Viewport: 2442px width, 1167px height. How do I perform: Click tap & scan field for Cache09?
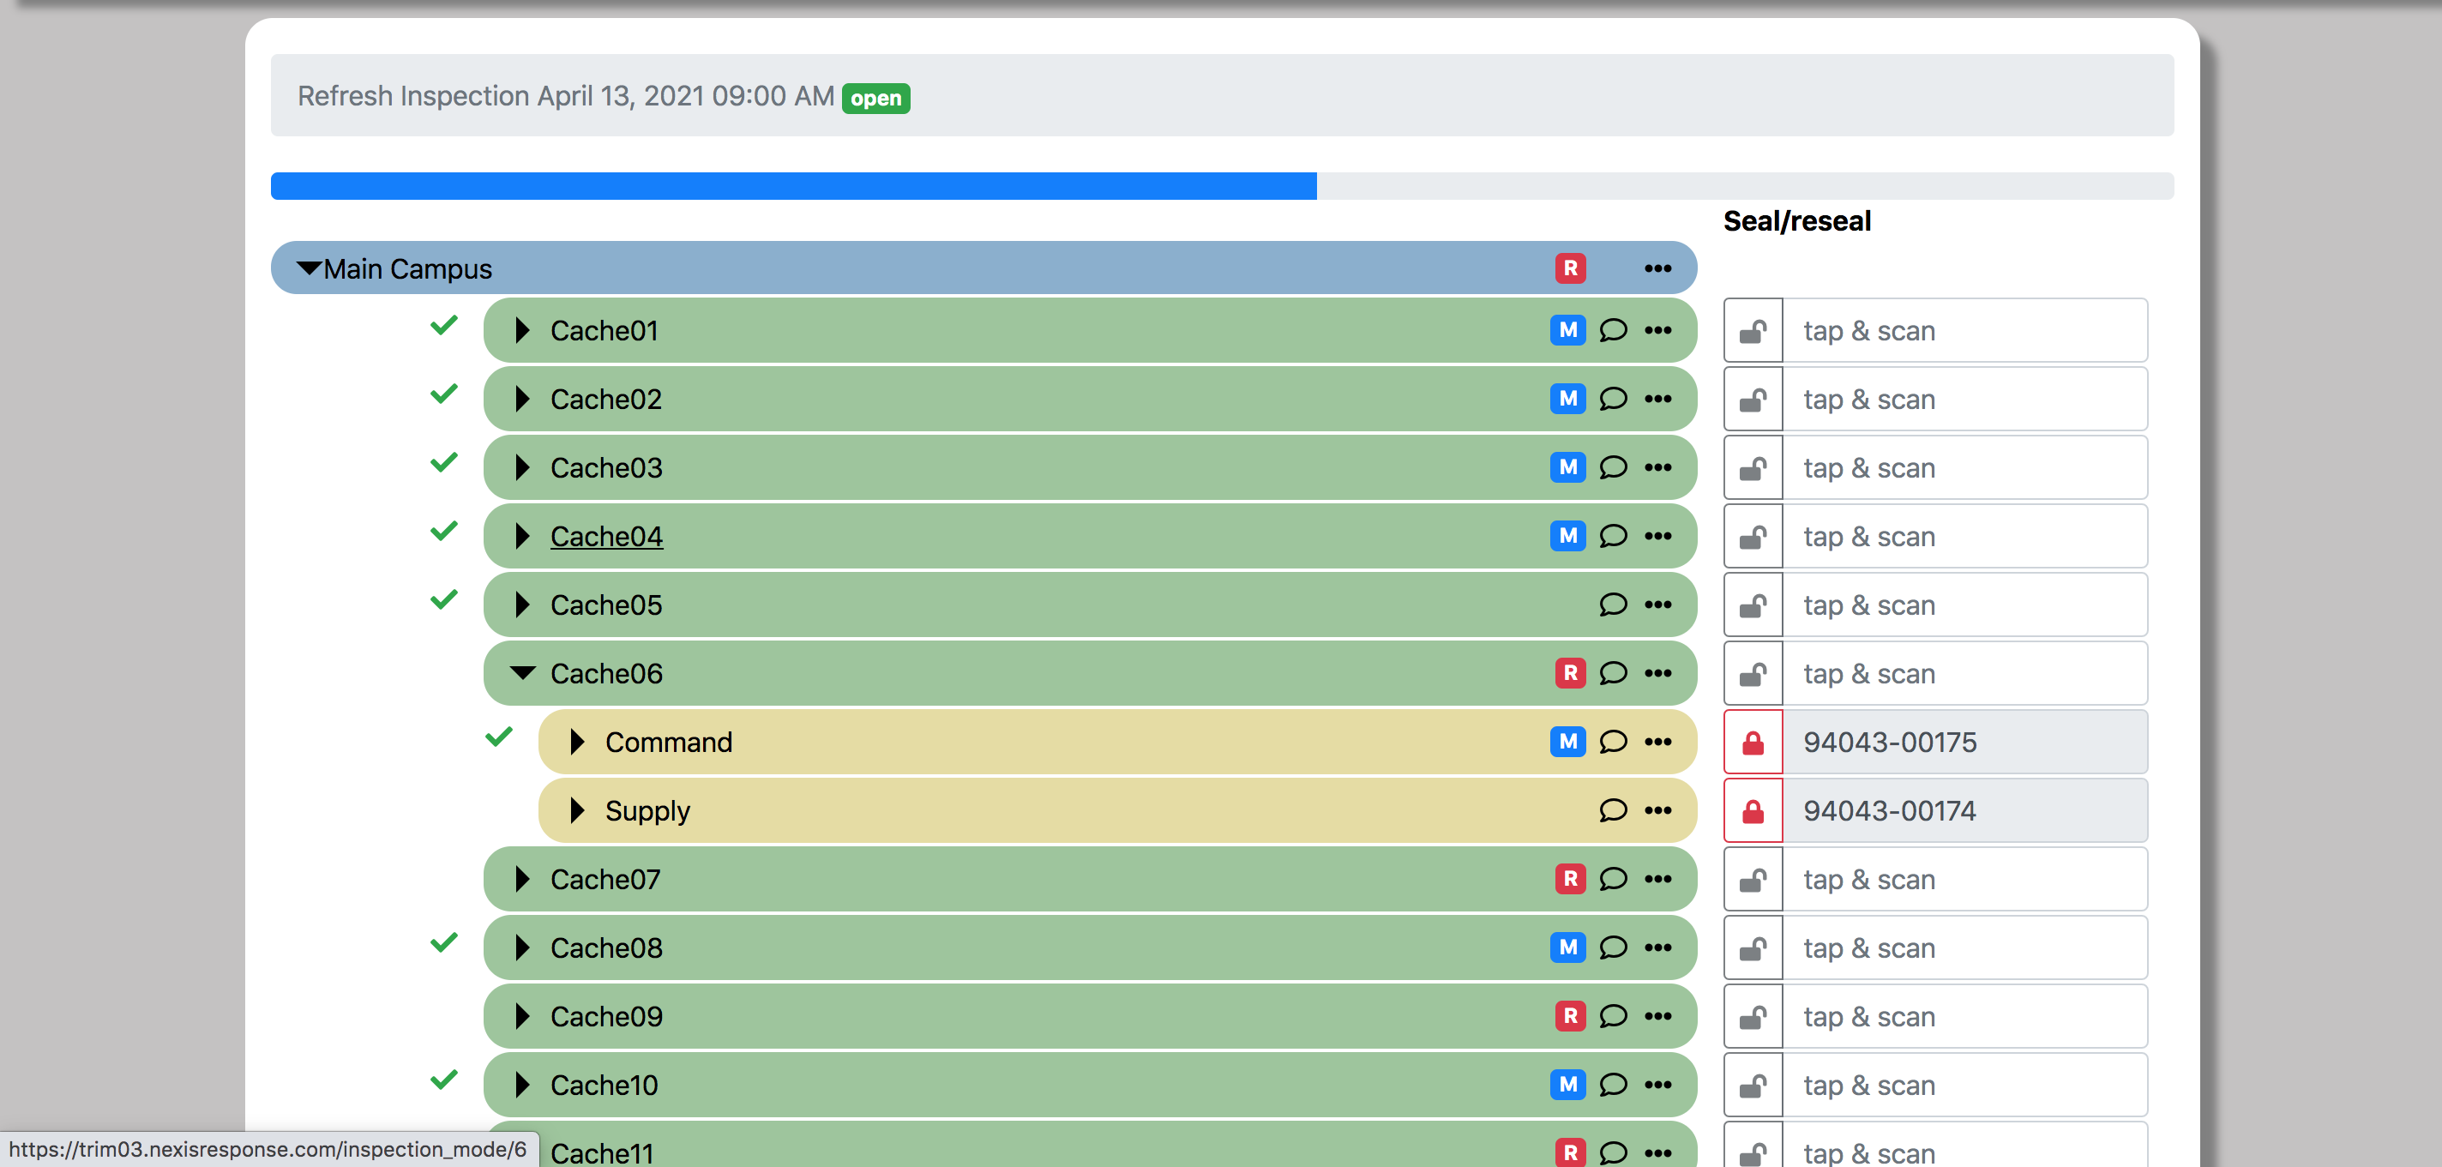tap(1964, 1016)
